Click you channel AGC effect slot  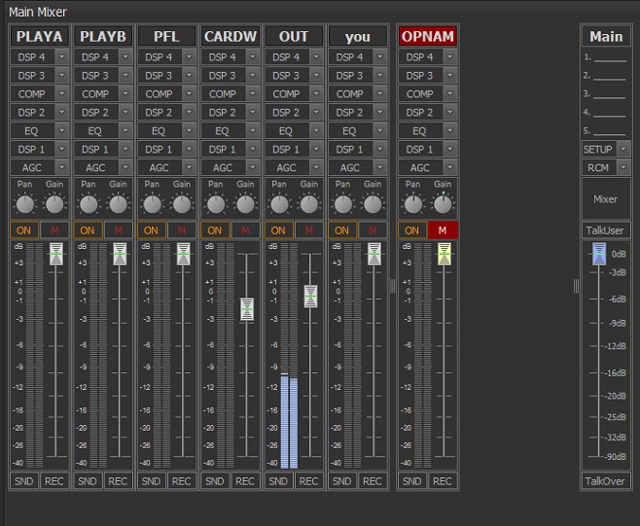point(351,167)
